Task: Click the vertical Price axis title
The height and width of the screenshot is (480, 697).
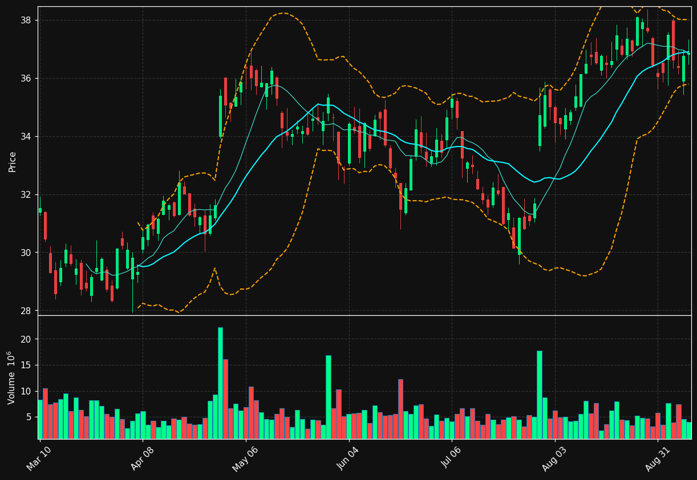Action: 13,161
